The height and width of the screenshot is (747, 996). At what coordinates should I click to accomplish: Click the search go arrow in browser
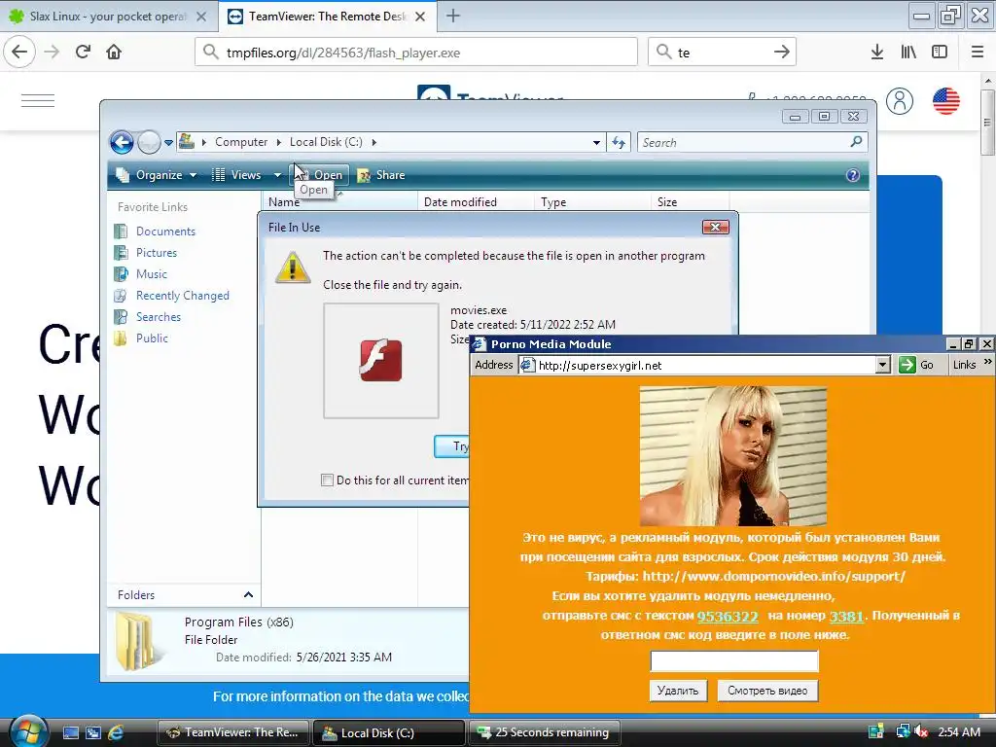coord(782,53)
